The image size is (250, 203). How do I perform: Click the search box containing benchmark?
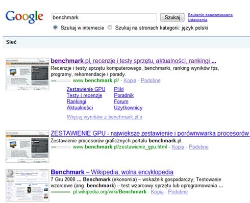(104, 17)
